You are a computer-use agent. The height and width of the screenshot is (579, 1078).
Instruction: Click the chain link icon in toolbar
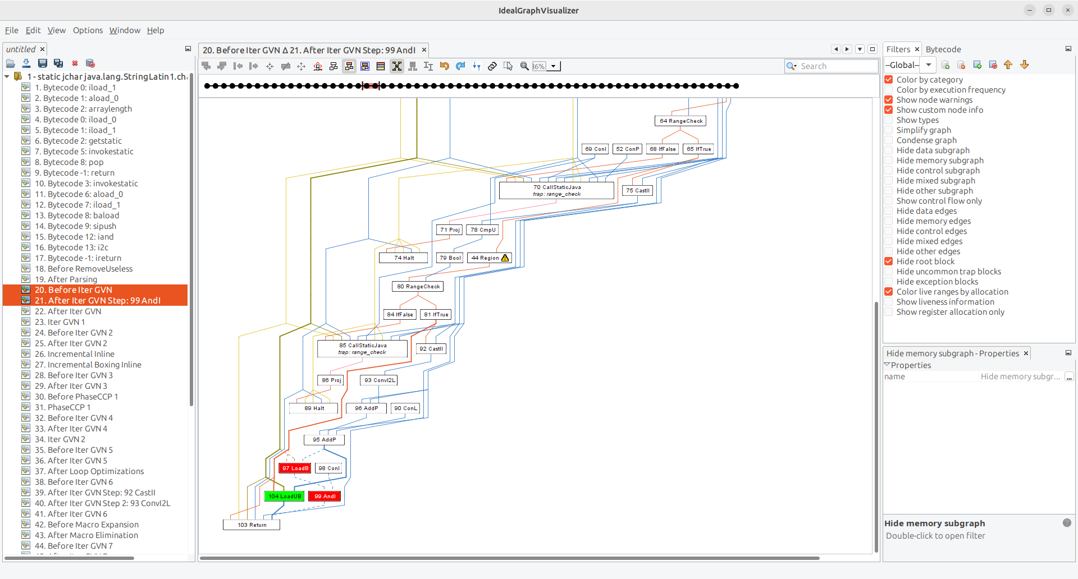coord(492,66)
